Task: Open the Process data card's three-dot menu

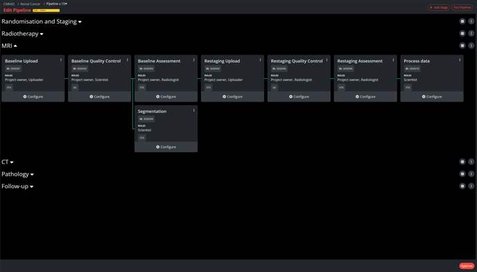Action: click(x=460, y=60)
